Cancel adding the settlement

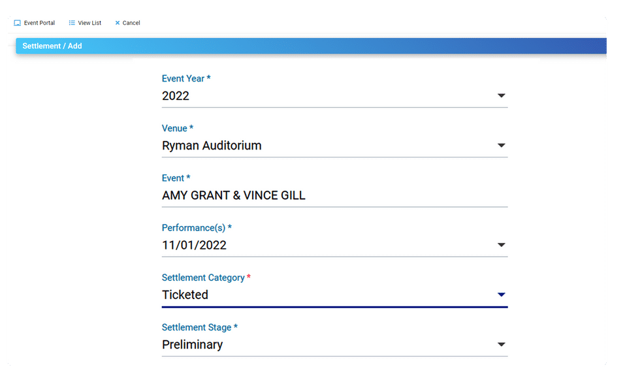click(131, 23)
